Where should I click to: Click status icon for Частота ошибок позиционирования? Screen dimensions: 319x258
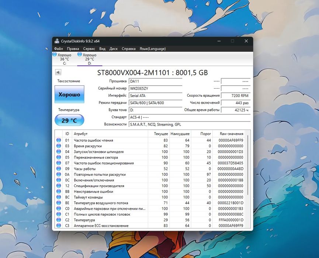59,163
